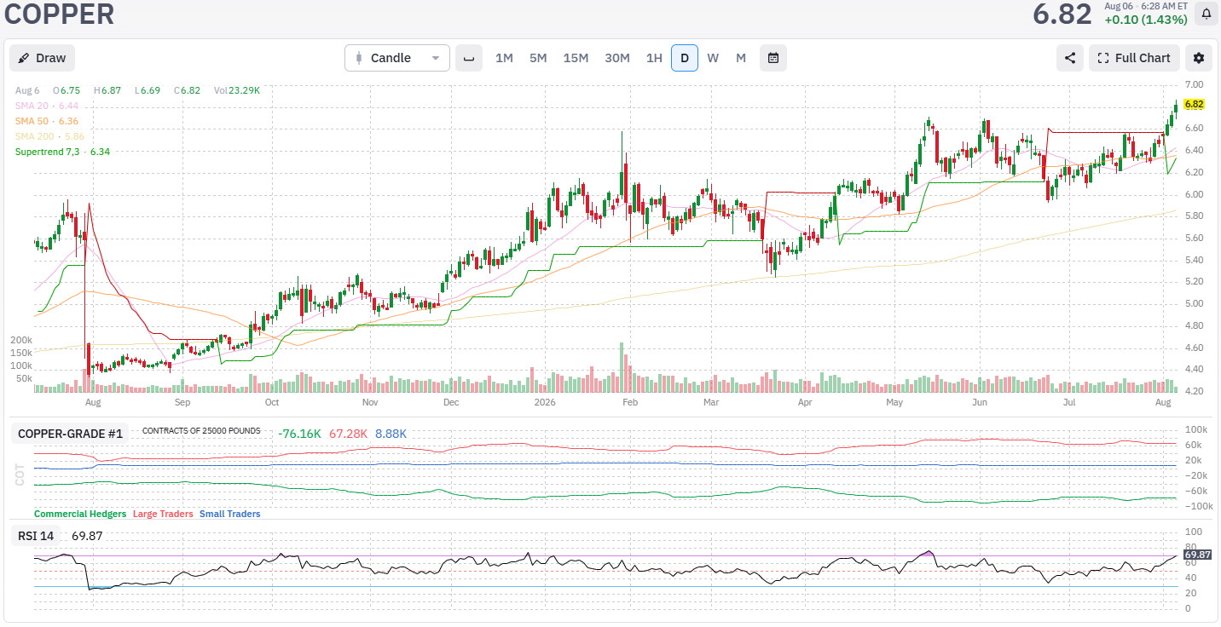
Task: Toggle the Commercial Hedgers legend series
Action: pos(80,514)
